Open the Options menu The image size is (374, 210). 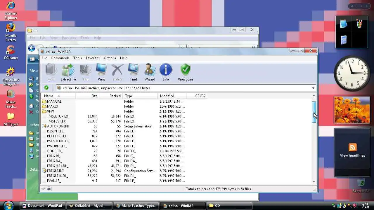point(110,58)
